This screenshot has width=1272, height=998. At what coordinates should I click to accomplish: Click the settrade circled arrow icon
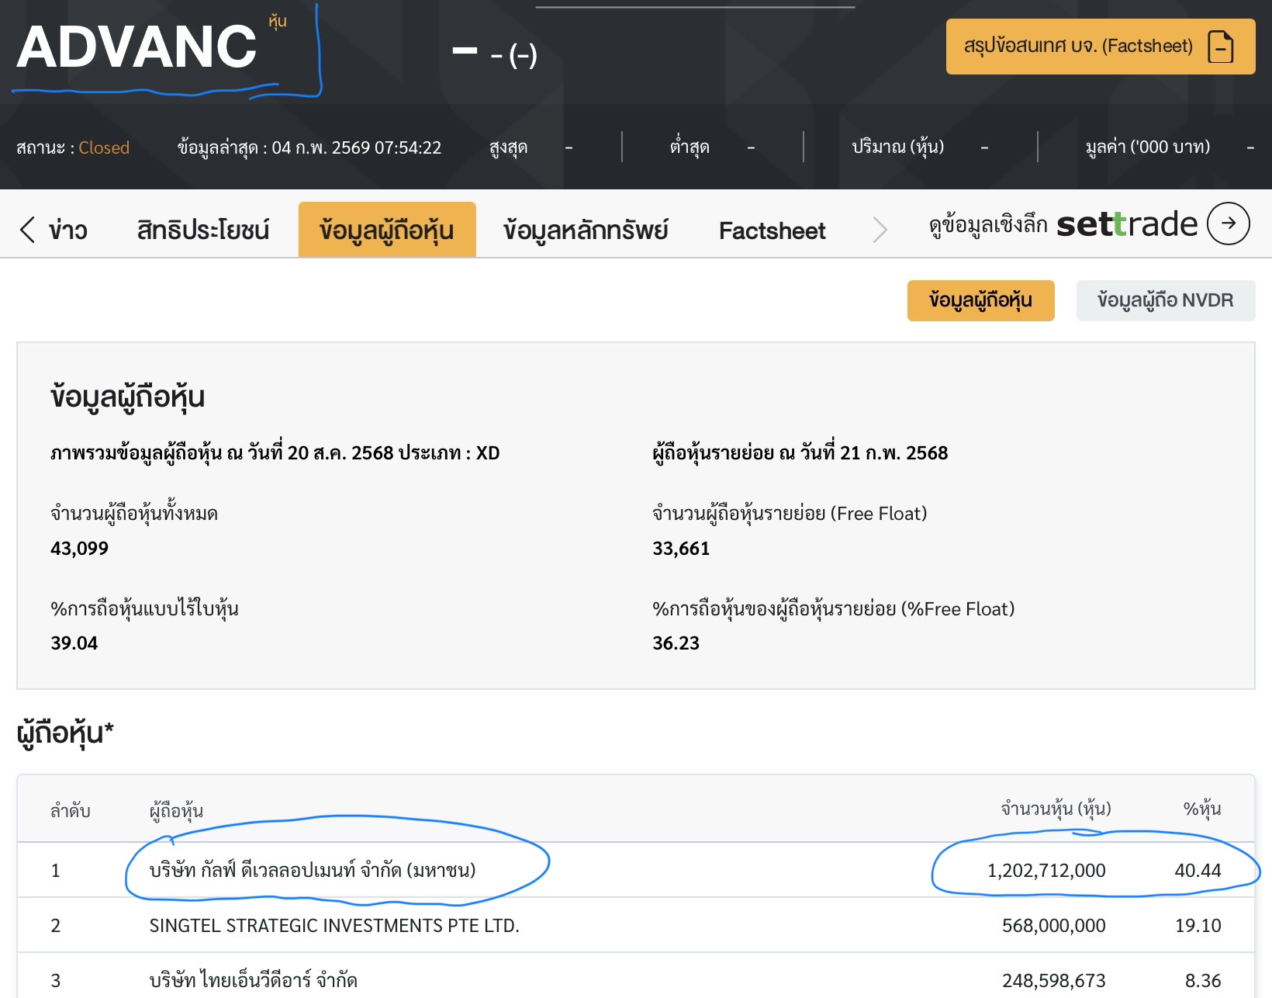[x=1229, y=224]
